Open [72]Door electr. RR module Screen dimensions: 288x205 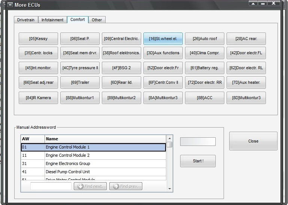(204, 83)
